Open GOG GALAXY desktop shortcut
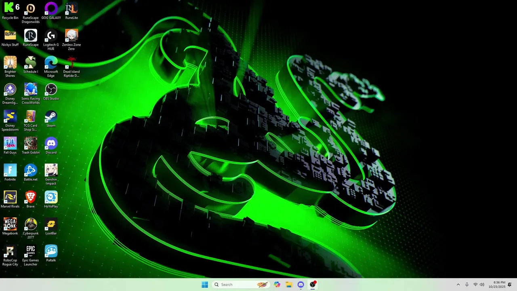 coord(51,11)
